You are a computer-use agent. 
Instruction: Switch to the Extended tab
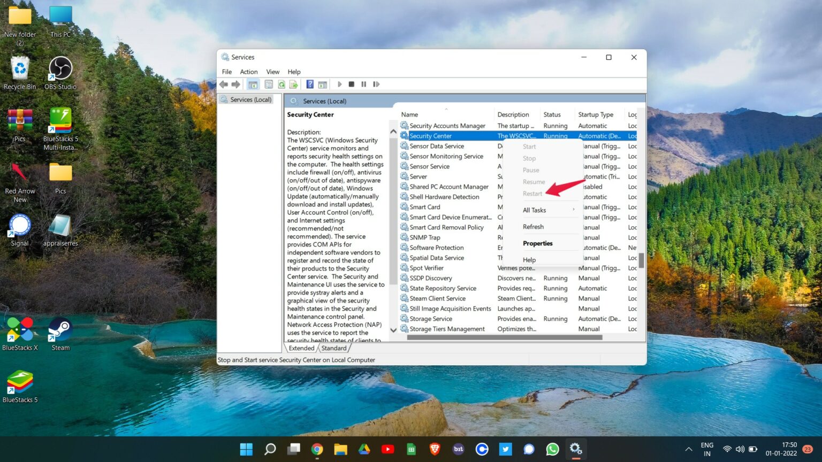(301, 348)
